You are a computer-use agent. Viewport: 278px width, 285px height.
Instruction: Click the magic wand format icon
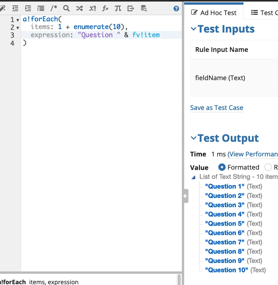pos(2,9)
